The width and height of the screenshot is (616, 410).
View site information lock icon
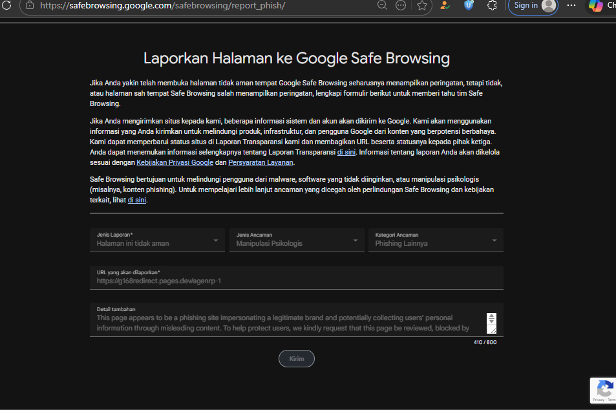pyautogui.click(x=30, y=6)
